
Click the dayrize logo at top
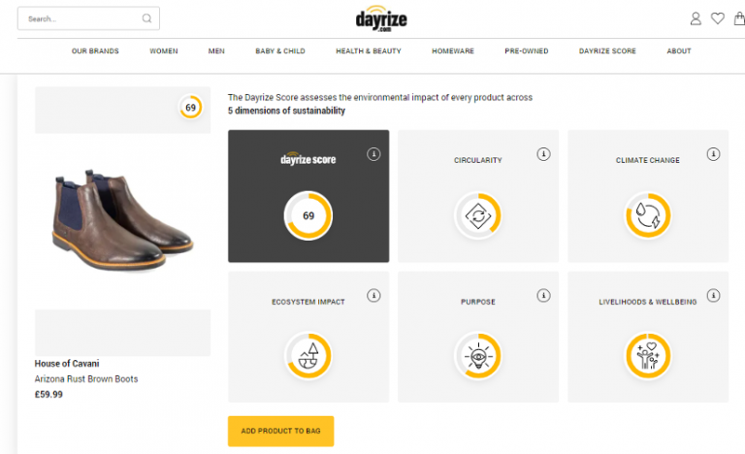pyautogui.click(x=379, y=18)
